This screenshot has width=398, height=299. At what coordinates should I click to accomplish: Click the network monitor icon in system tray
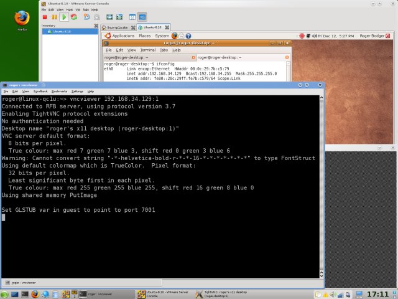(340, 295)
